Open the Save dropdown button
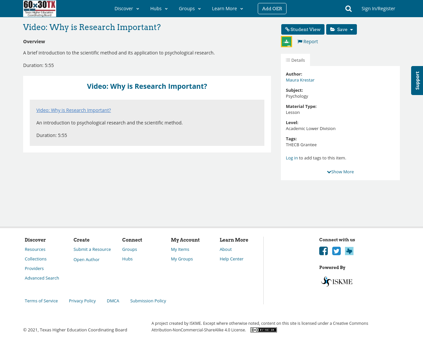 (x=341, y=29)
